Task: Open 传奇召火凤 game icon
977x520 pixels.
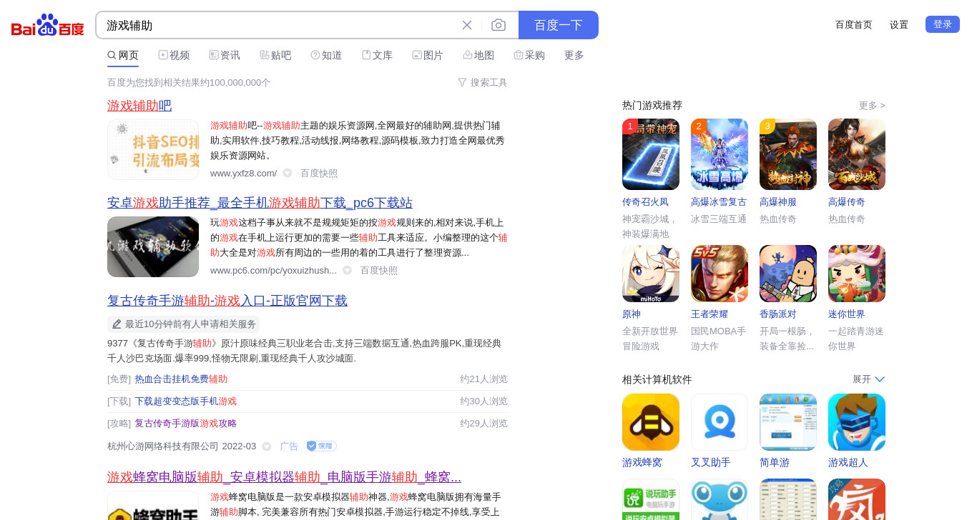Action: (651, 154)
